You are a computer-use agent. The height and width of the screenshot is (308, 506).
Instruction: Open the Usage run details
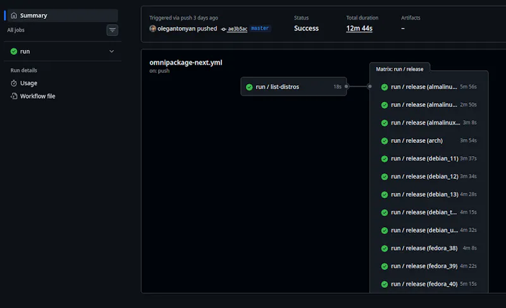[28, 83]
